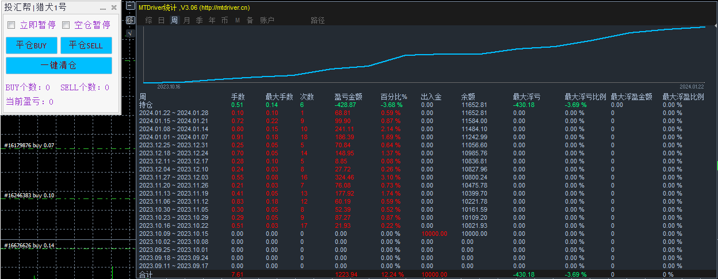Click the 余额 column header
Image resolution: width=718 pixels, height=279 pixels.
[x=468, y=97]
